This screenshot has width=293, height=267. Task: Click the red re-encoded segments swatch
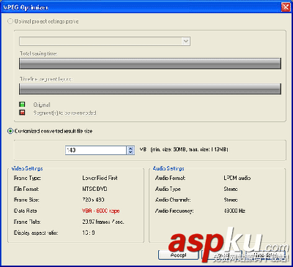click(x=22, y=113)
